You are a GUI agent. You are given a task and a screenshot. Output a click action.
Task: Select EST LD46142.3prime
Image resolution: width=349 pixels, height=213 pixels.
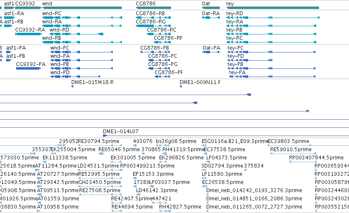coord(157,191)
